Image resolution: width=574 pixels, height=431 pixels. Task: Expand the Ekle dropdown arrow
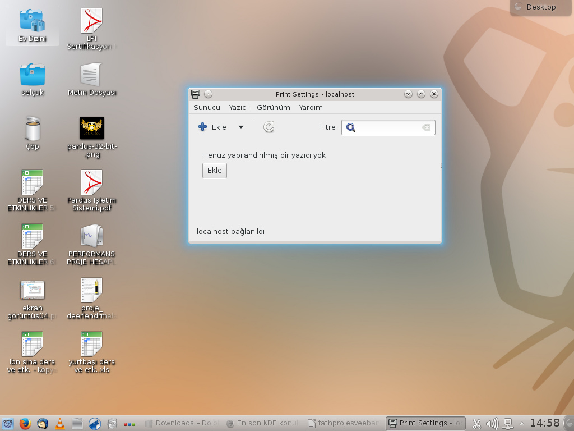pyautogui.click(x=241, y=127)
